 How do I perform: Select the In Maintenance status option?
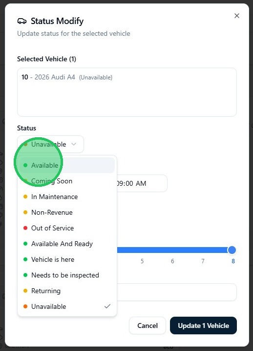tap(67, 197)
